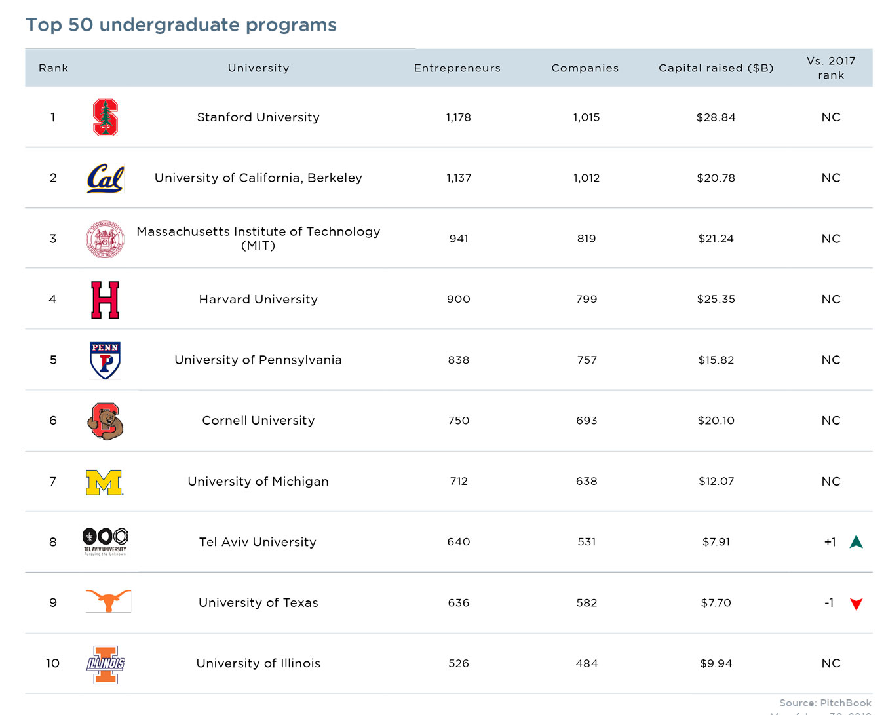884x715 pixels.
Task: Select the Entrepreneurs column header
Action: 457,68
